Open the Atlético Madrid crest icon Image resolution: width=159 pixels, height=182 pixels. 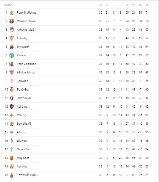tap(12, 30)
